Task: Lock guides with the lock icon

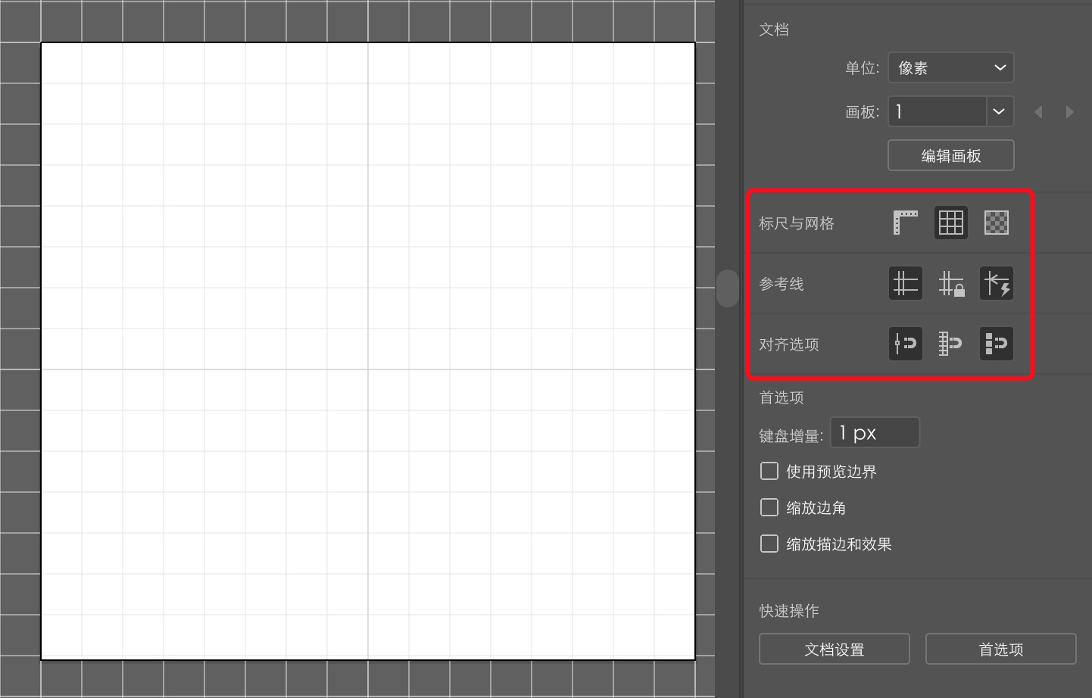Action: (950, 283)
